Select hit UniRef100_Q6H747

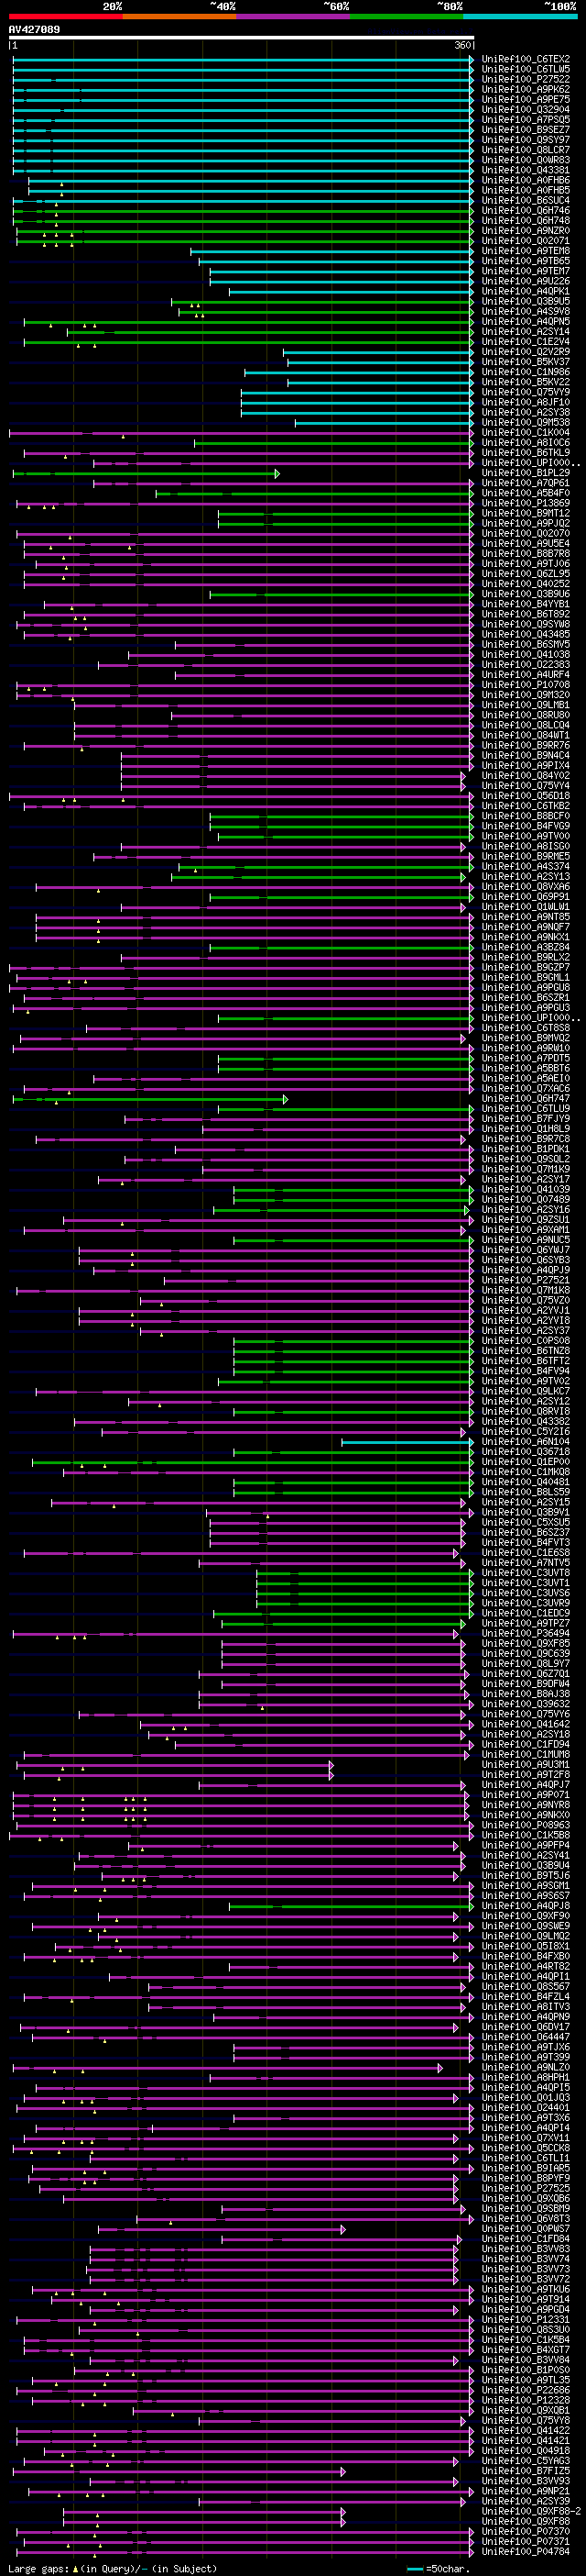click(x=526, y=1099)
